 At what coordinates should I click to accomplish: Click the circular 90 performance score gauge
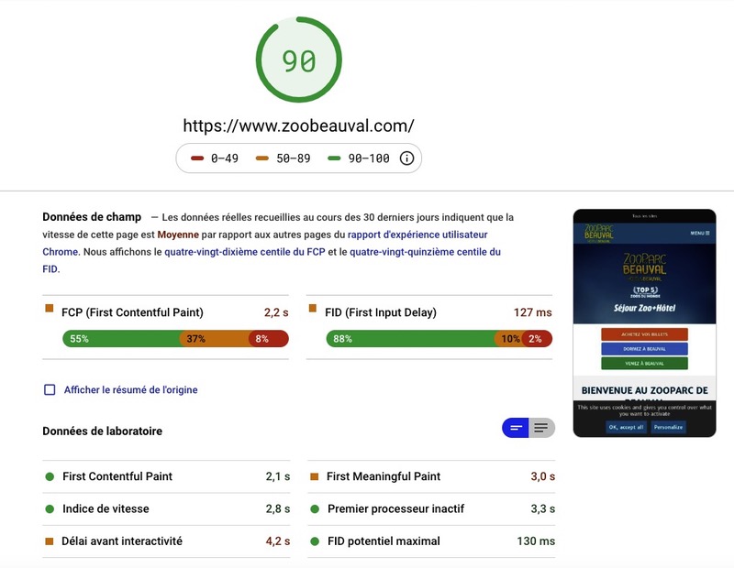tap(299, 61)
